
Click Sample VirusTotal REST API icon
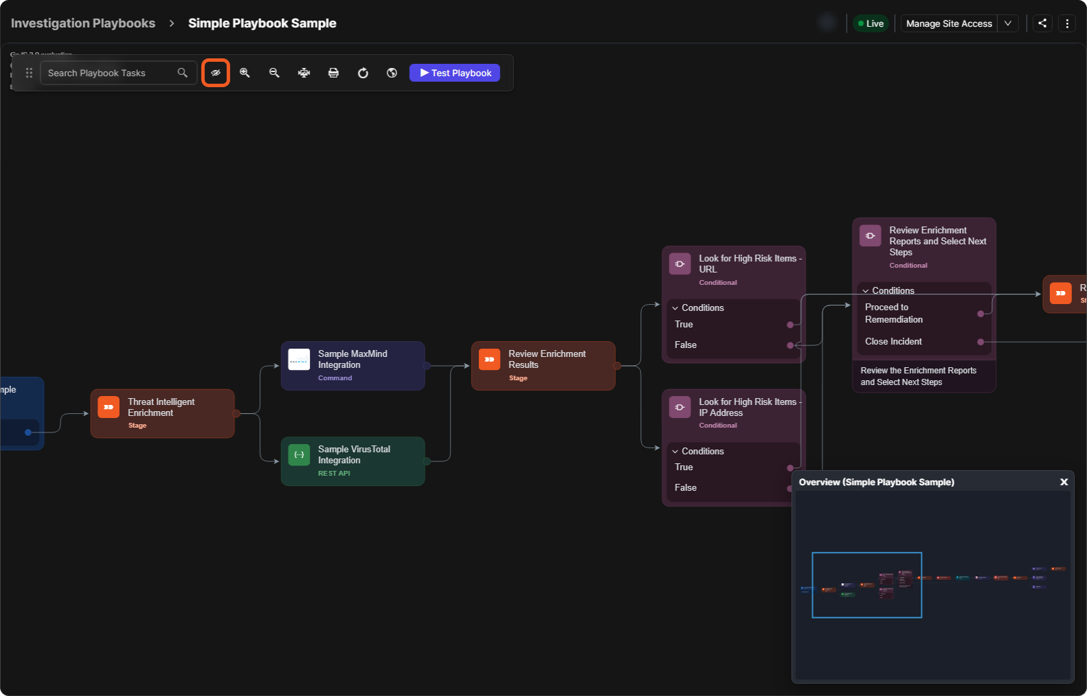[x=299, y=454]
